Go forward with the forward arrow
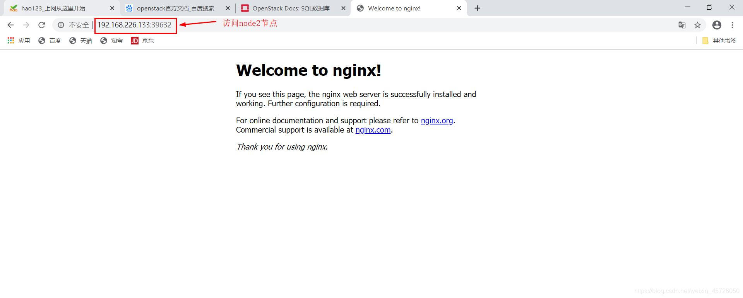 coord(26,25)
